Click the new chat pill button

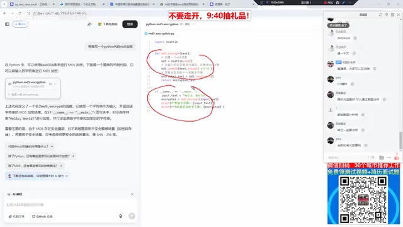[21, 24]
